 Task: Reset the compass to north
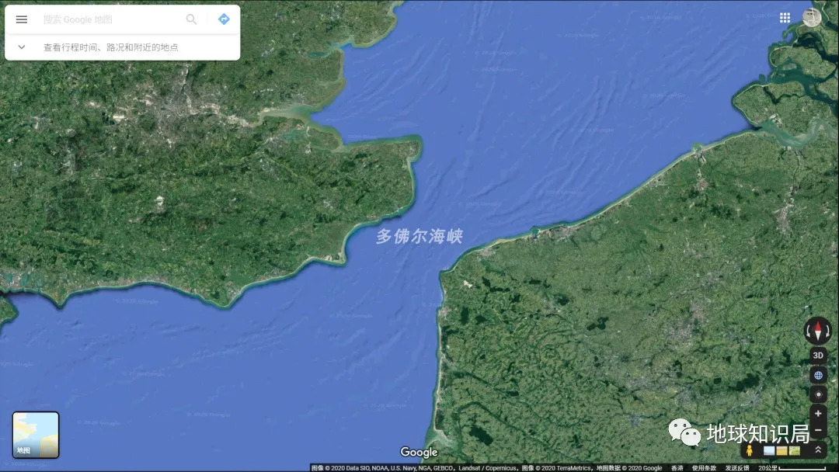[x=817, y=331]
